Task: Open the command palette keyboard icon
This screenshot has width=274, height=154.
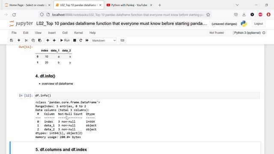Action: [122, 40]
